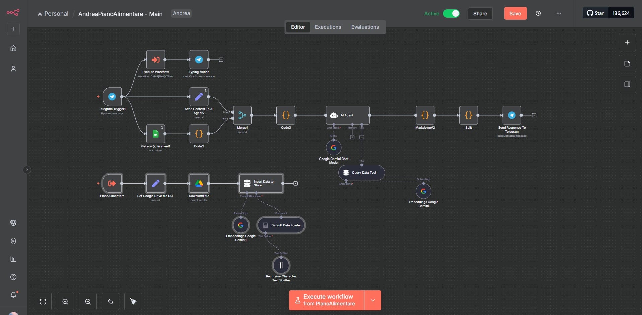Open the add node plus panel
The image size is (642, 315).
(x=627, y=42)
